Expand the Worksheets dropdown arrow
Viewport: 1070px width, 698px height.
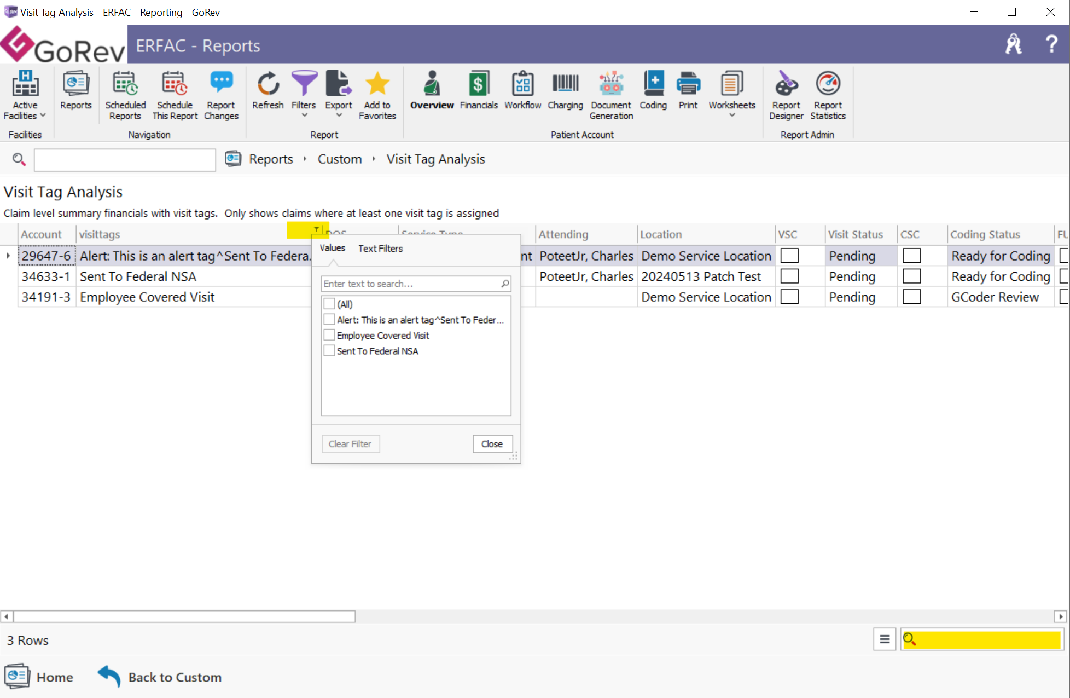[x=732, y=115]
